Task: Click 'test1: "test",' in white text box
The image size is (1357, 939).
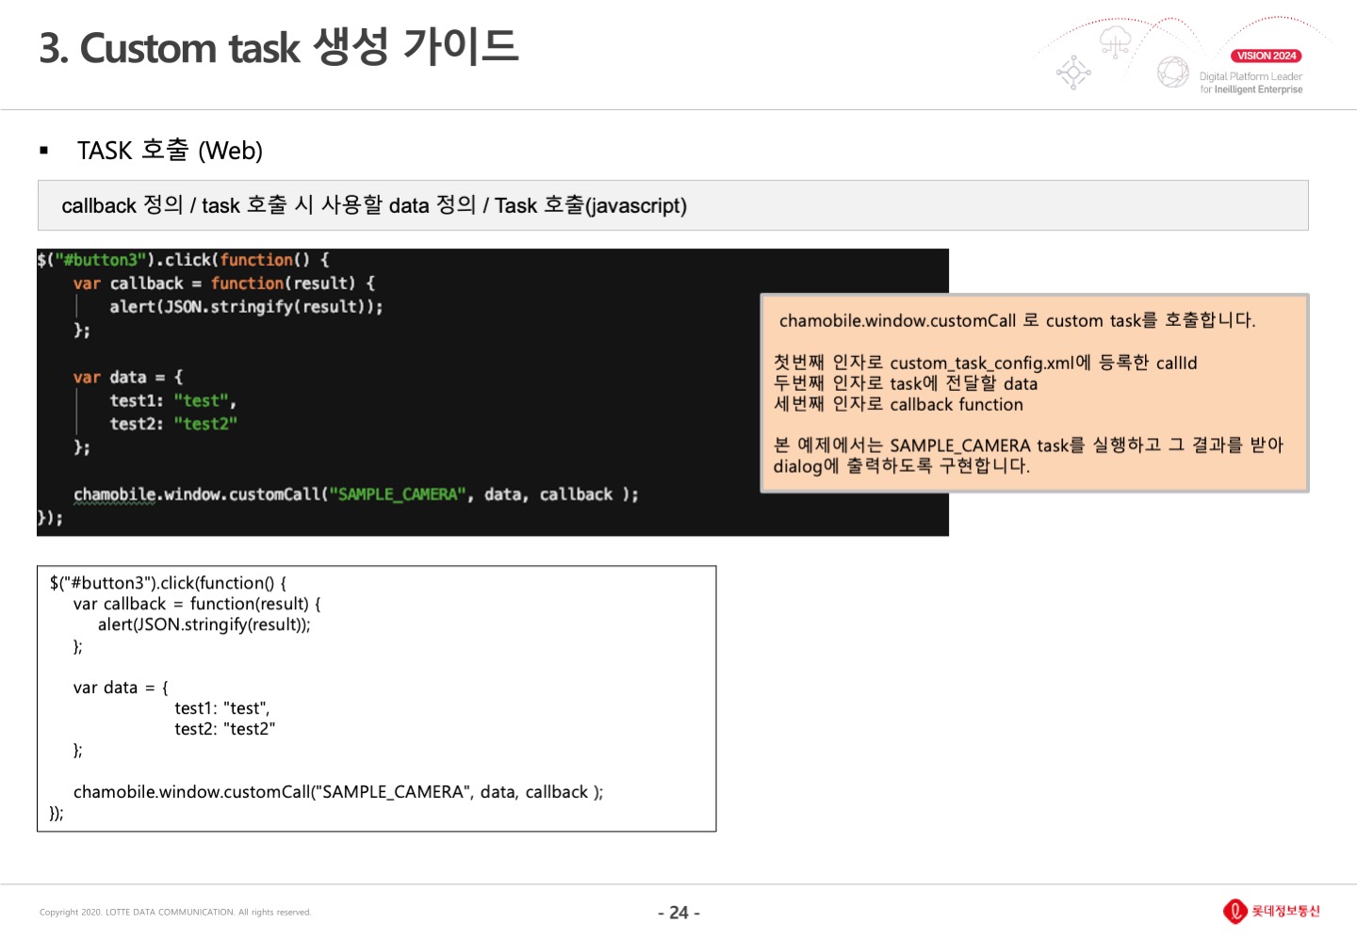Action: coord(221,708)
